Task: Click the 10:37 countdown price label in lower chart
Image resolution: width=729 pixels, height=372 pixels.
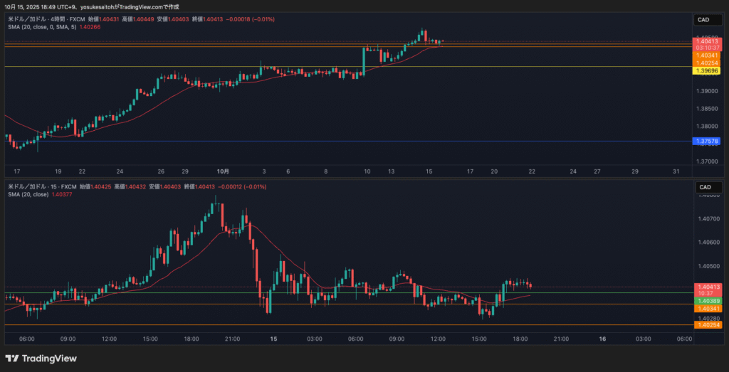Action: 706,293
